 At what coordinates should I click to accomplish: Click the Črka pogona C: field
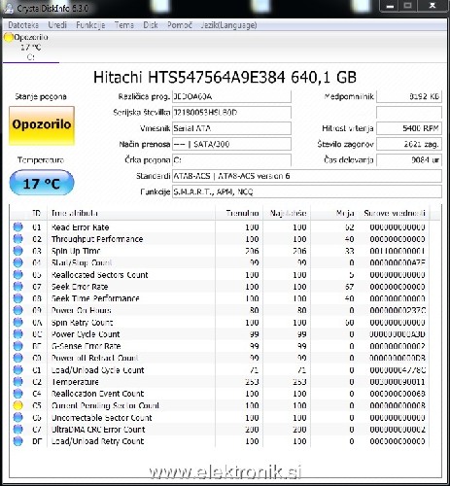[231, 160]
